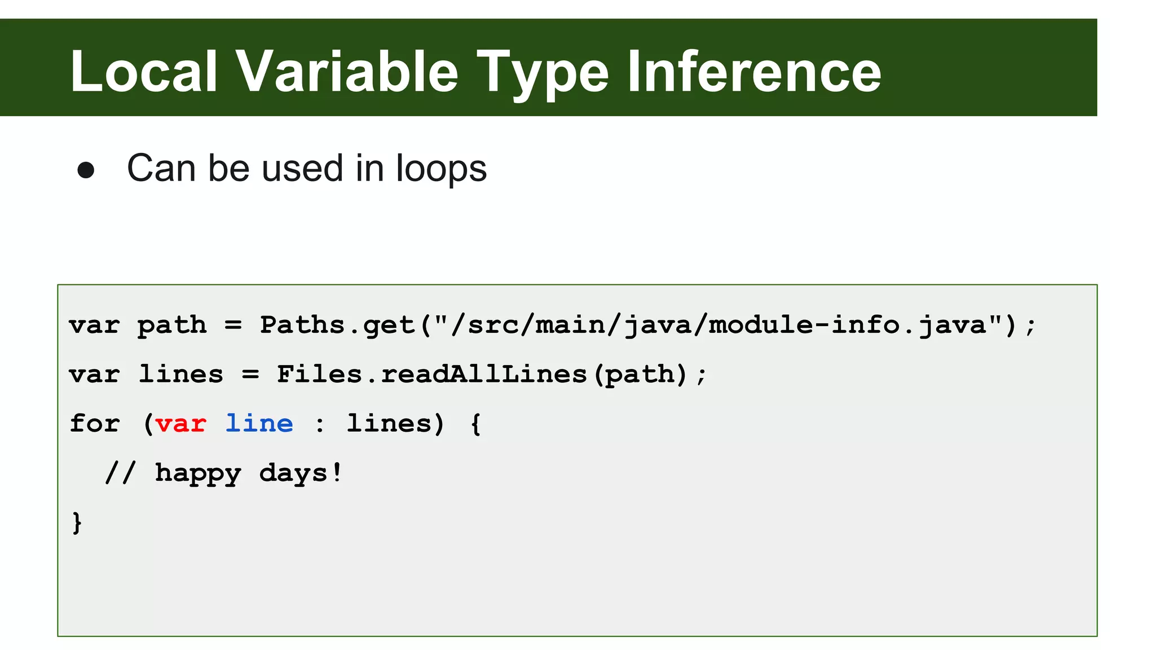1155x650 pixels.
Task: Click the "Can be used in loops" text
Action: pyautogui.click(x=306, y=168)
